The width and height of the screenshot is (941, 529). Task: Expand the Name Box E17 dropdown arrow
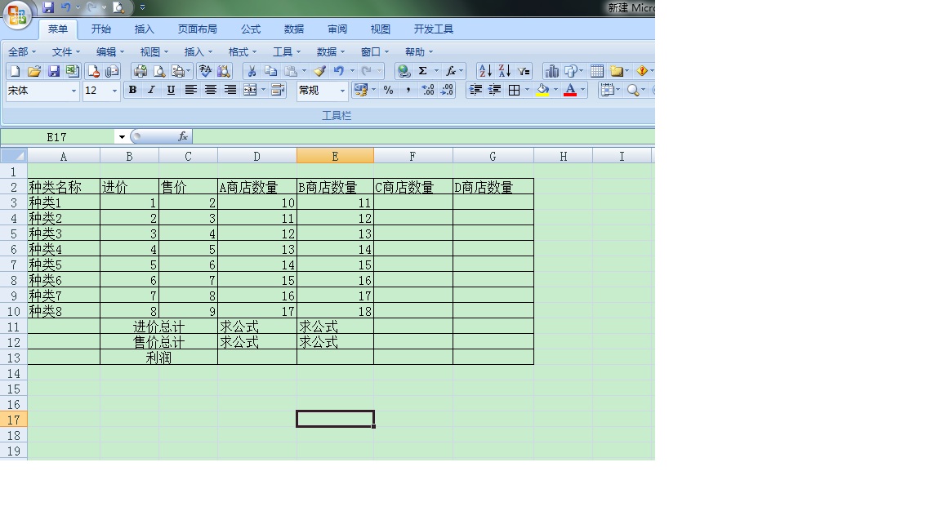122,137
